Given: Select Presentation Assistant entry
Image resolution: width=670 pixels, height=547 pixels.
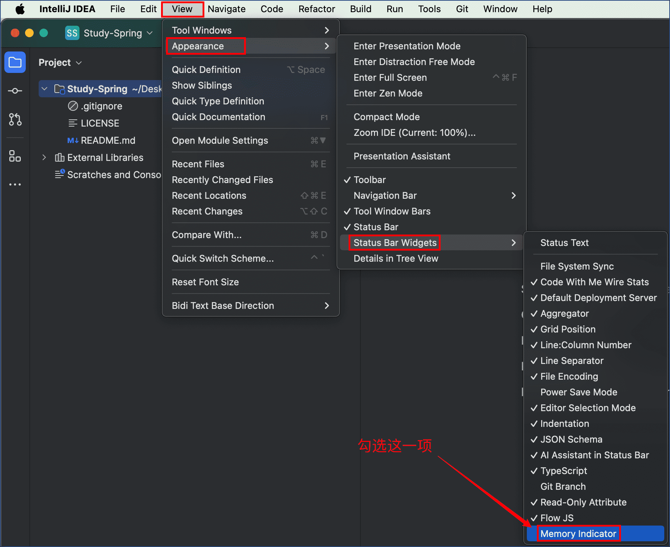Looking at the screenshot, I should click(x=432, y=156).
